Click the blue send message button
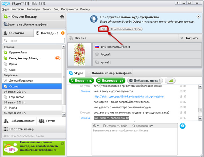204x157 pixels. tap(182, 126)
